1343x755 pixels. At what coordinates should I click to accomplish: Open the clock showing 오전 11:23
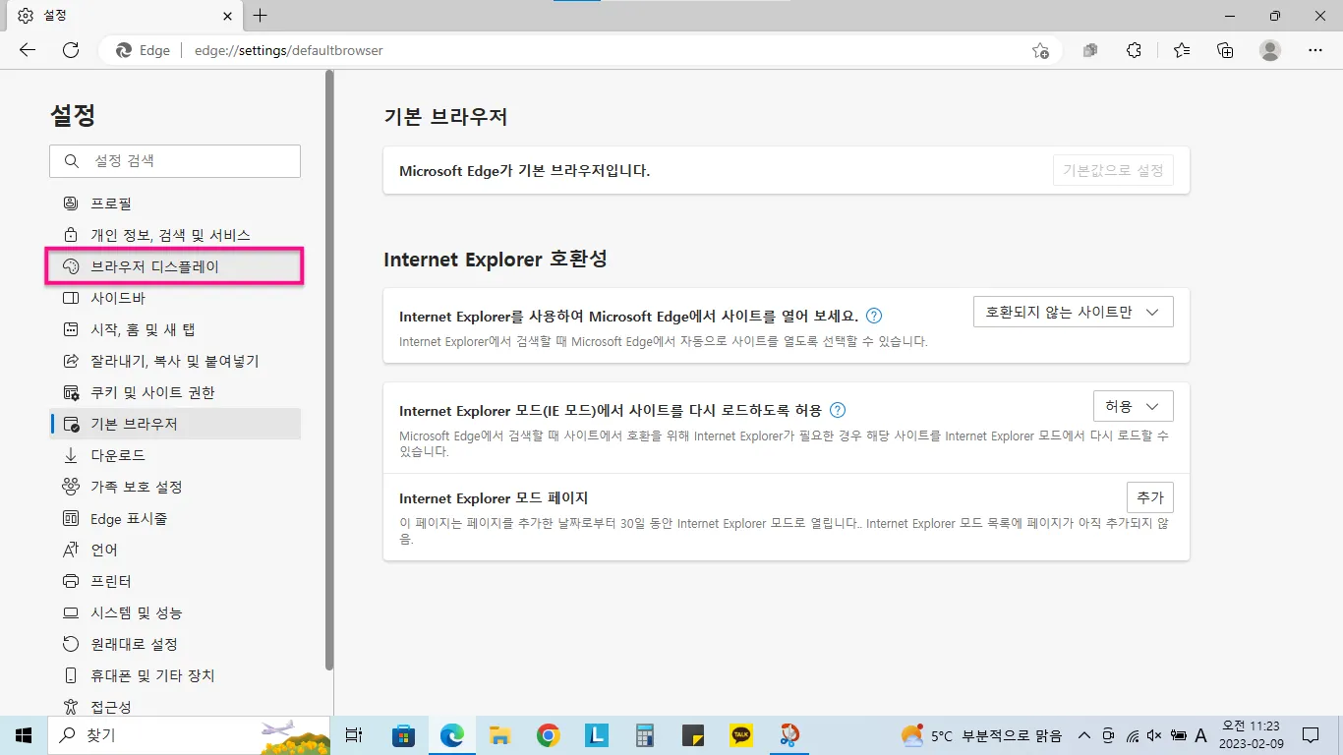(x=1251, y=735)
